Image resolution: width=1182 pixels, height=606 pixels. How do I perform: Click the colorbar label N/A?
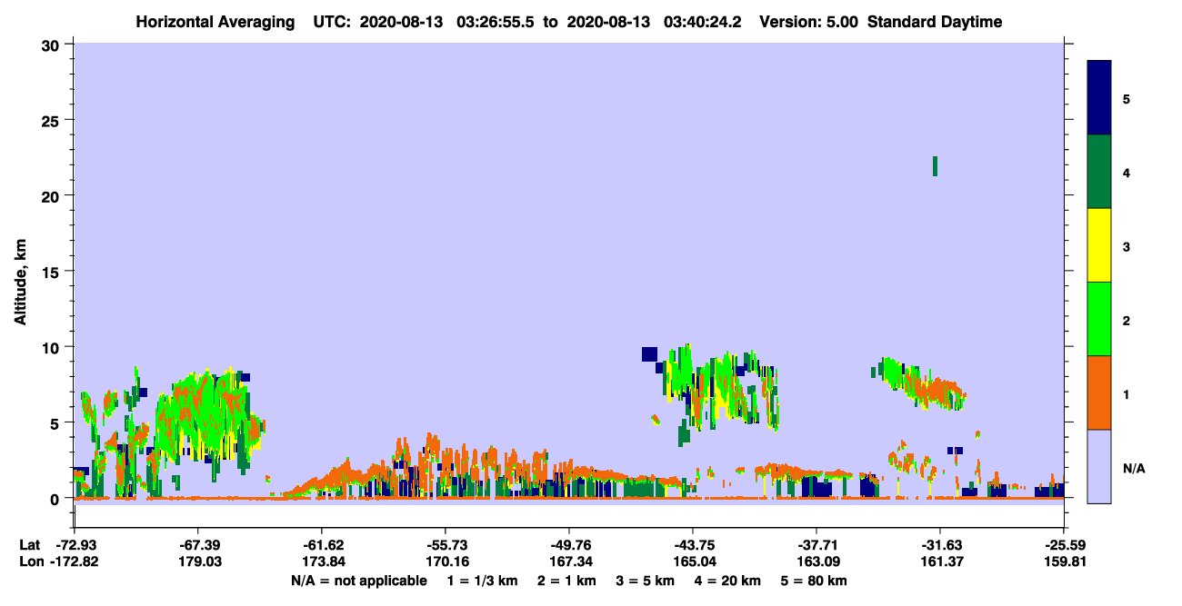[x=1134, y=468]
